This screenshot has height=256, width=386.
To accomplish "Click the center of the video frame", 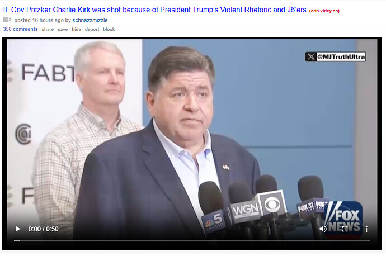I will tap(192, 144).
